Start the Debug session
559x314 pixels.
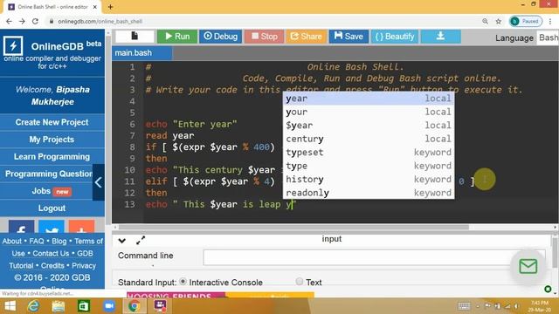(220, 37)
